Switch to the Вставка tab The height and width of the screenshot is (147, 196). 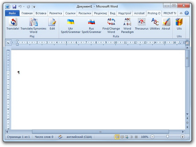coord(41,13)
